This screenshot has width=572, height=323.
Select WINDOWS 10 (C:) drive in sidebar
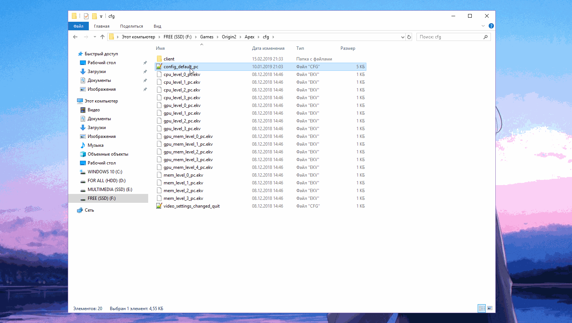tap(105, 172)
